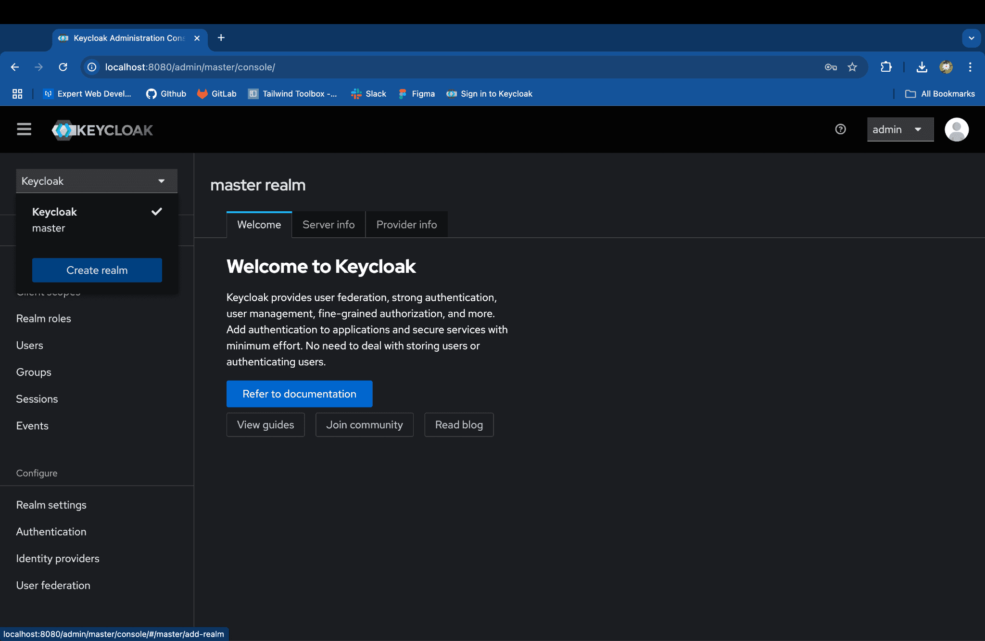Switch to the Provider info tab
Viewport: 985px width, 641px height.
[x=406, y=225]
